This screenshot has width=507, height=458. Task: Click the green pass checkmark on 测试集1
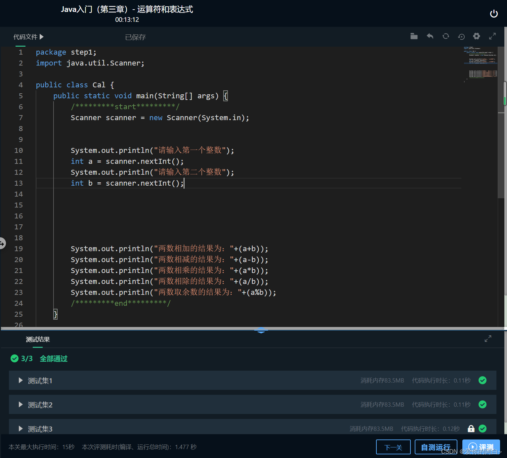point(483,380)
